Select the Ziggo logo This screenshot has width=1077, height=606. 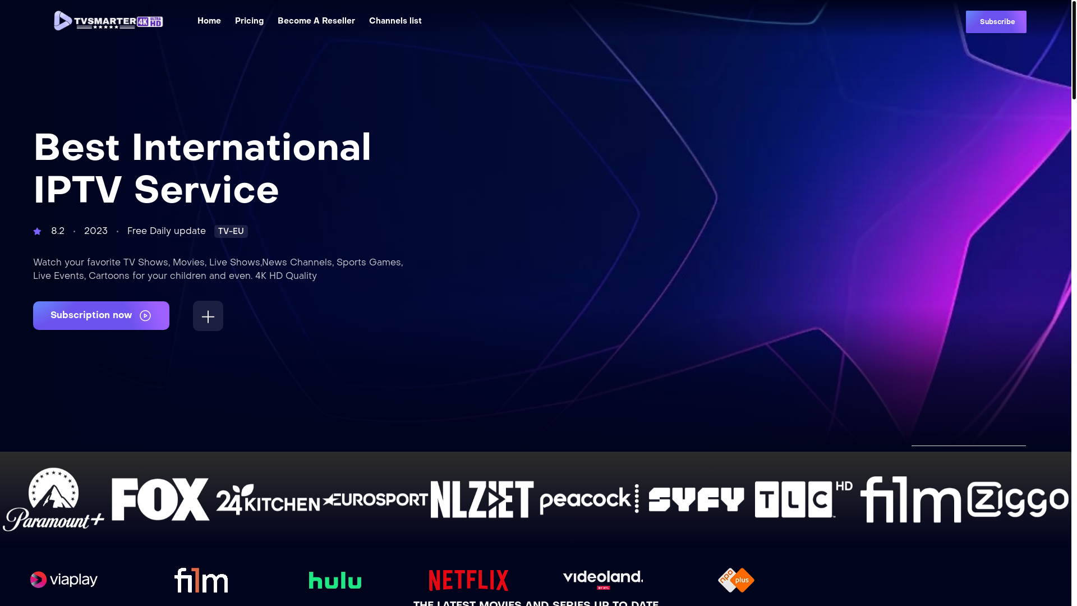pyautogui.click(x=1018, y=499)
